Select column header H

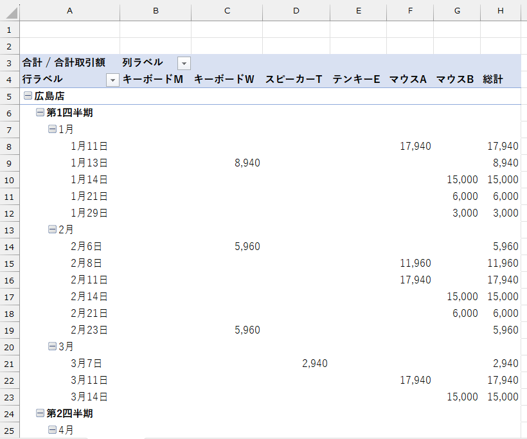(500, 11)
